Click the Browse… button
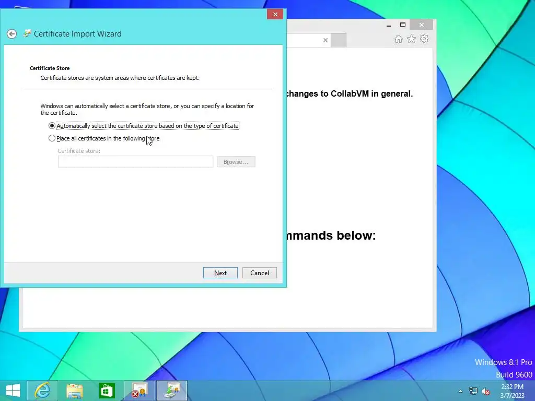The image size is (535, 401). (x=236, y=162)
